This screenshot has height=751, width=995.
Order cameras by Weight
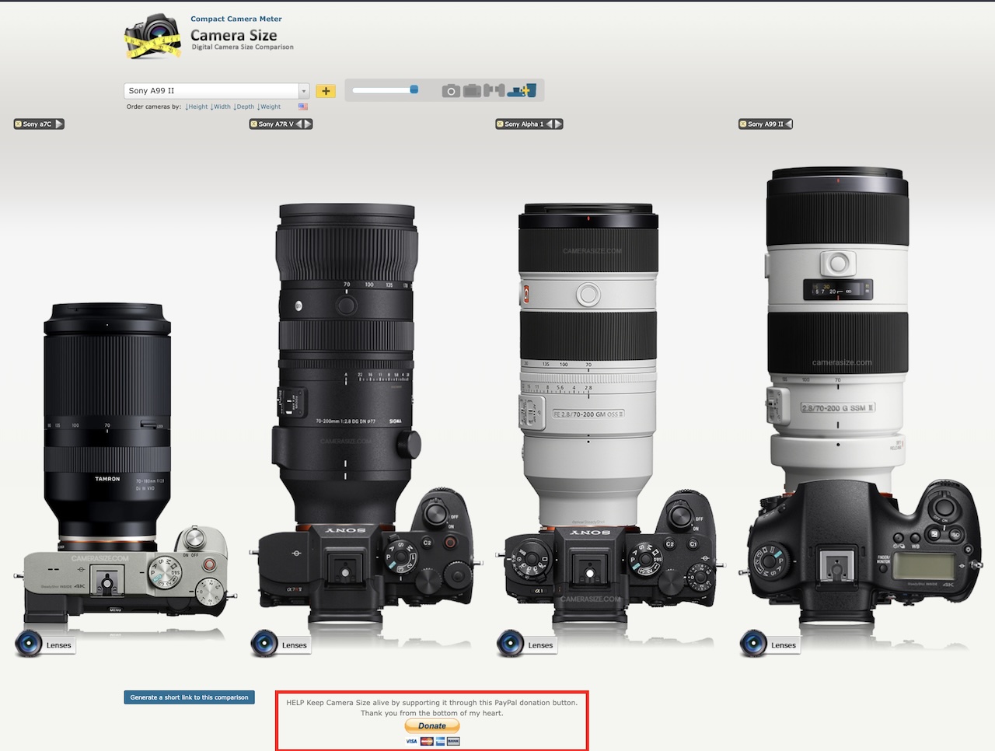tap(269, 107)
